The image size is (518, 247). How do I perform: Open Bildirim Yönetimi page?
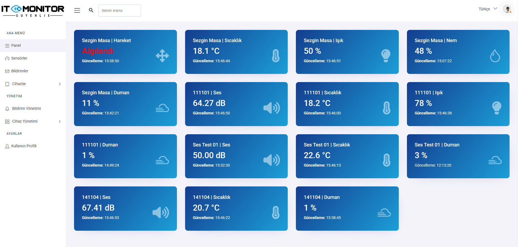click(x=26, y=108)
